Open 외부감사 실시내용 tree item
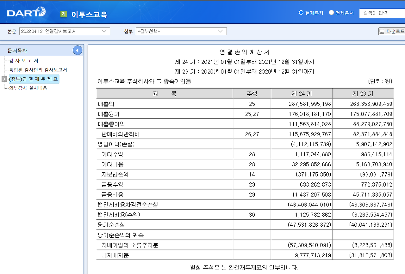Screen dimensions: 405x274 (x=28, y=88)
